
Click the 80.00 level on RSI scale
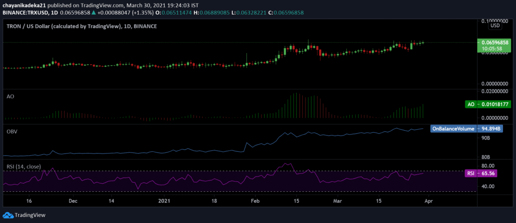coord(488,165)
